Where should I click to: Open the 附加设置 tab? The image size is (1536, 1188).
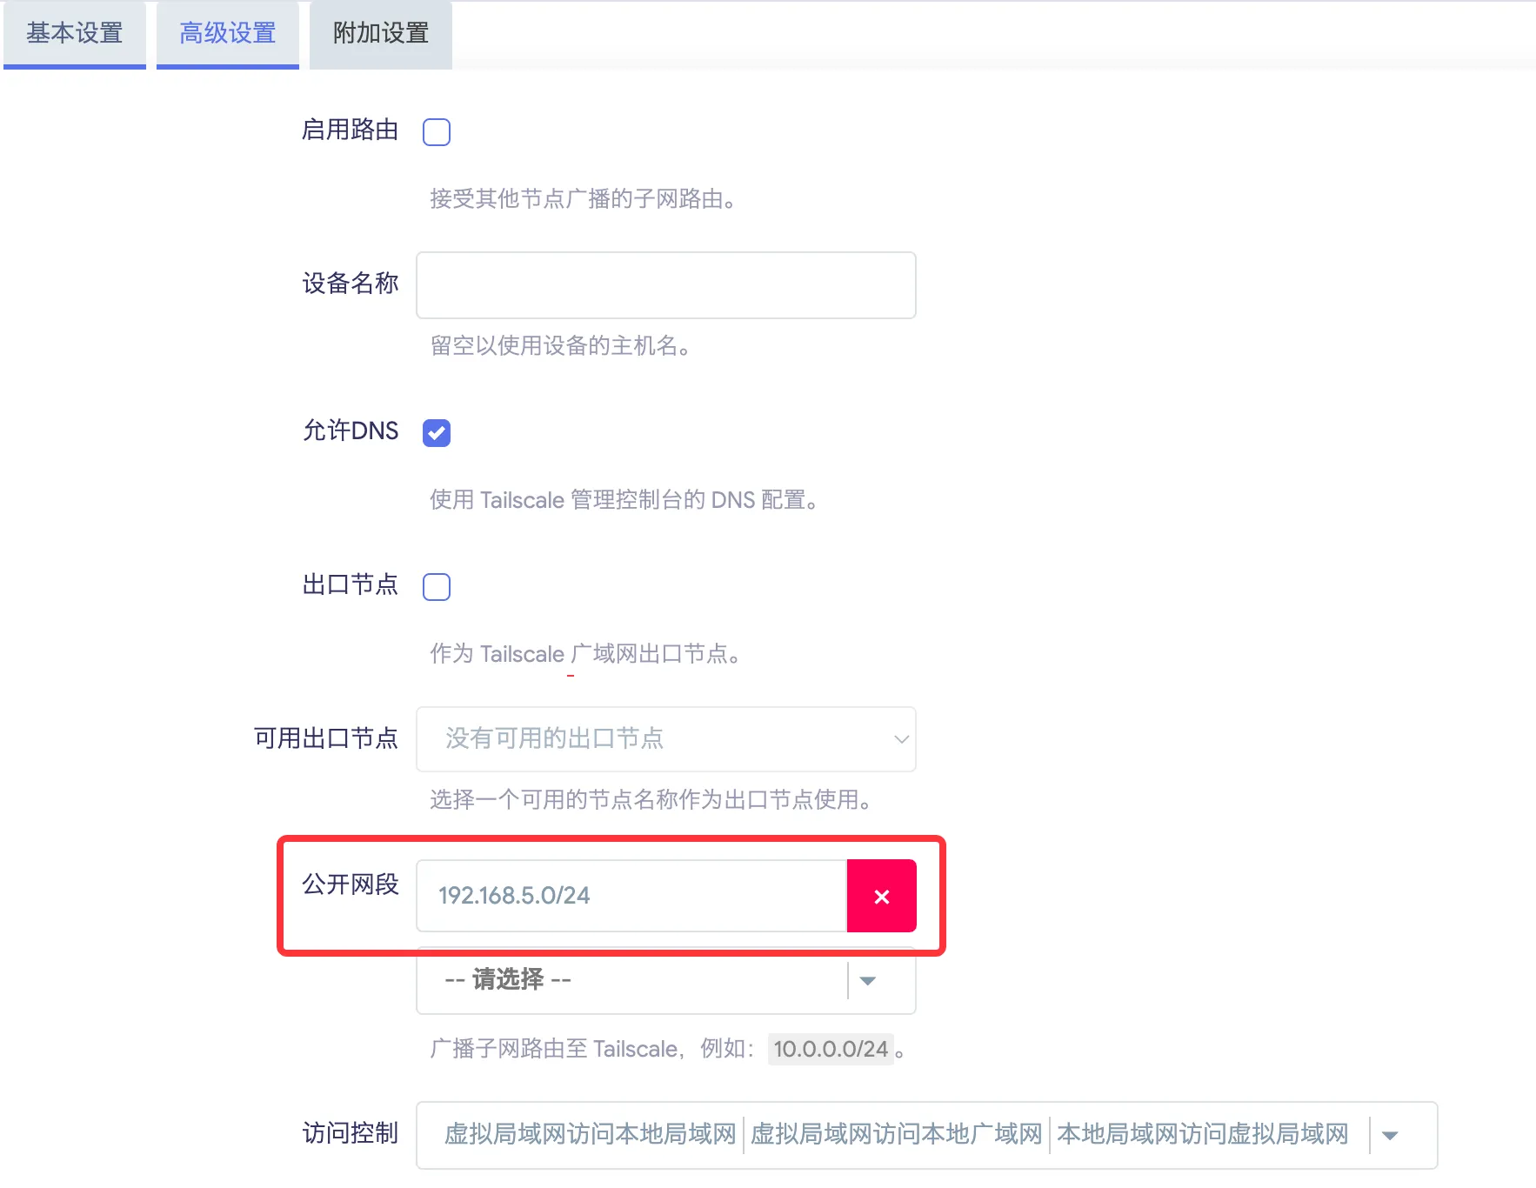pos(381,34)
